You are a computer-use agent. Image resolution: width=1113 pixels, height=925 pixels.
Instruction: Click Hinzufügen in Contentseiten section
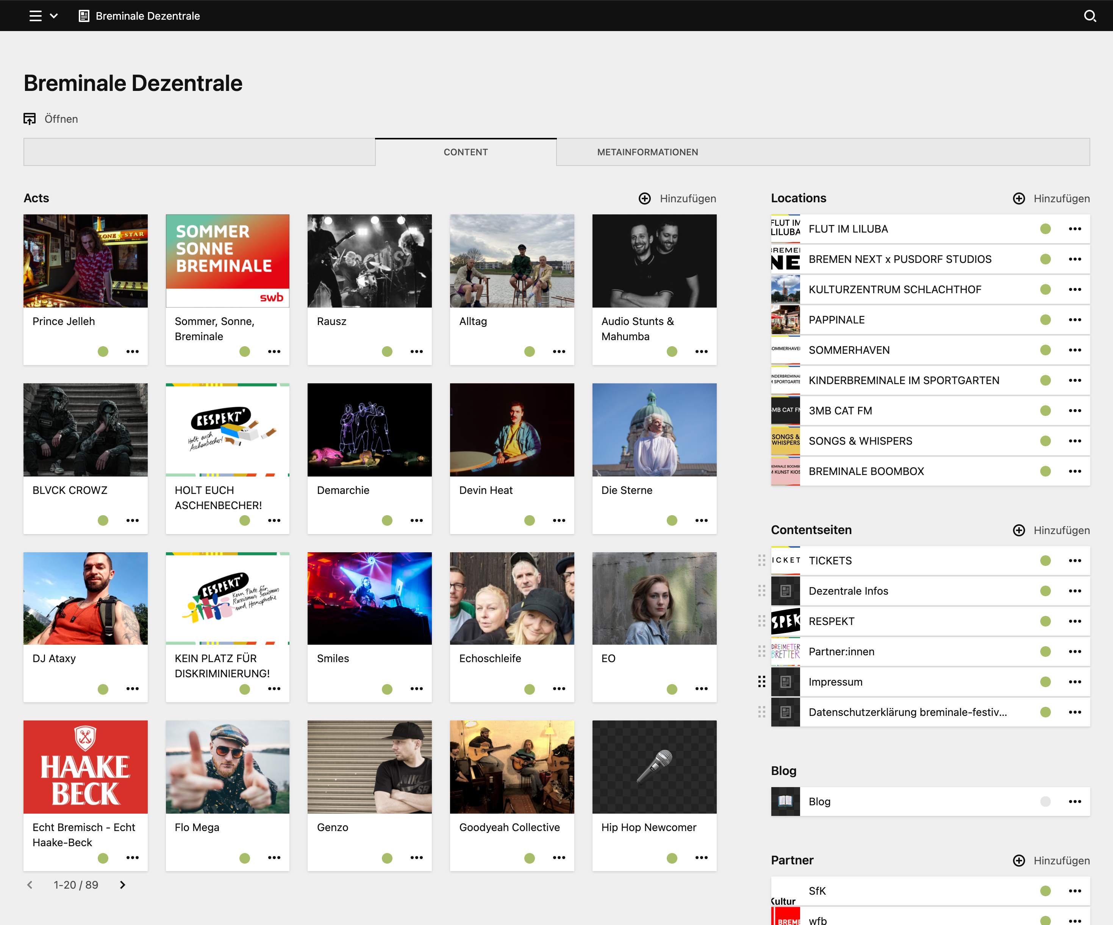(x=1061, y=530)
